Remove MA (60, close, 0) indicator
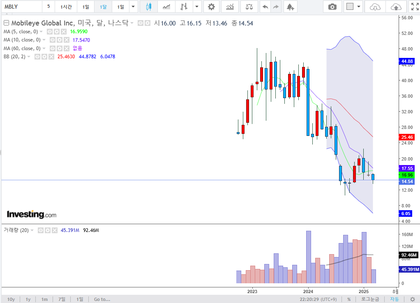420x303 pixels. pyautogui.click(x=67, y=48)
